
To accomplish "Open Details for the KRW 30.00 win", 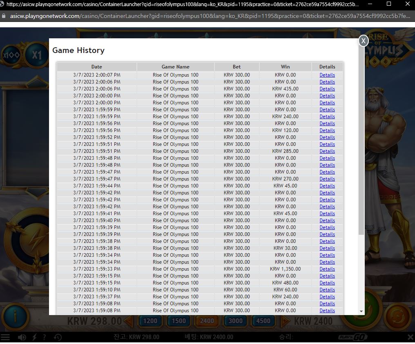I will pyautogui.click(x=327, y=248).
